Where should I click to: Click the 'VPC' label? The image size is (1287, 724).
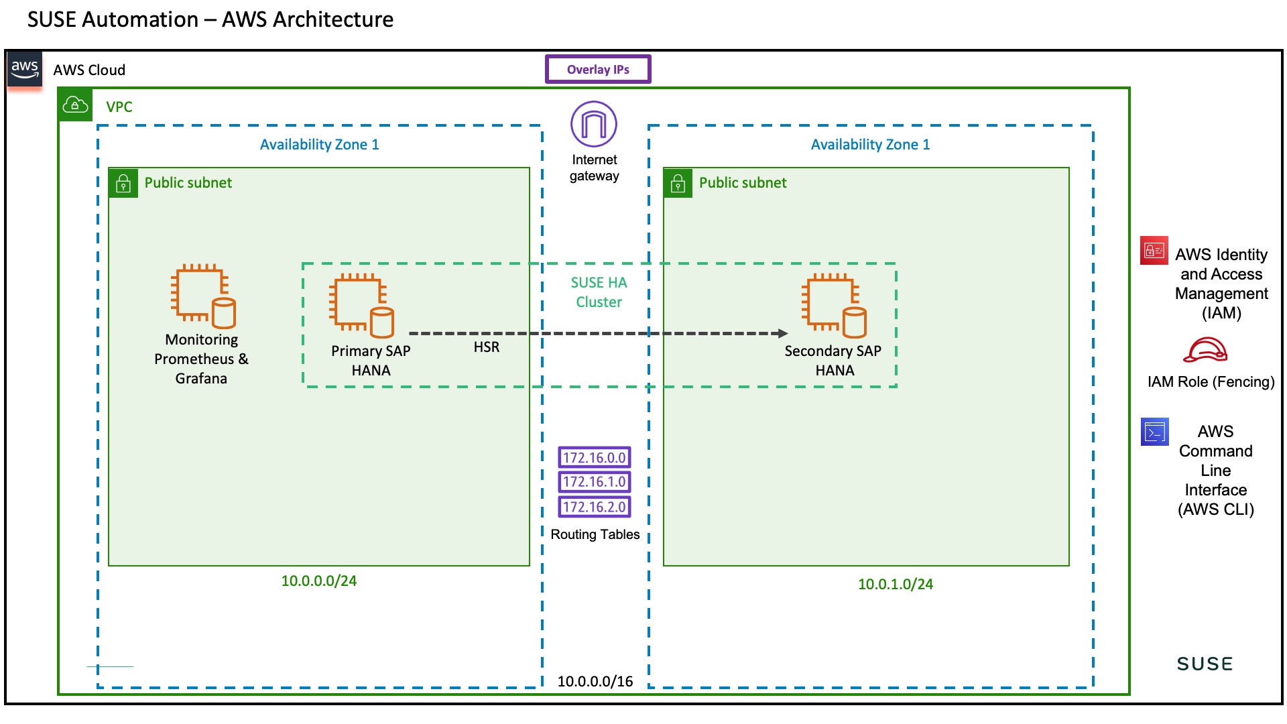coord(119,107)
